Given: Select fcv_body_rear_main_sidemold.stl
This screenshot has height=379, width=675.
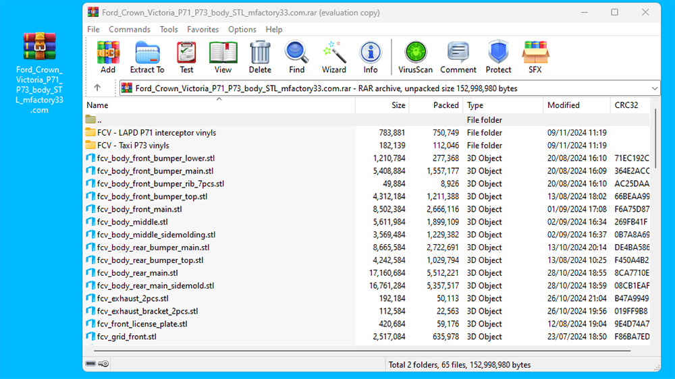Looking at the screenshot, I should [150, 286].
